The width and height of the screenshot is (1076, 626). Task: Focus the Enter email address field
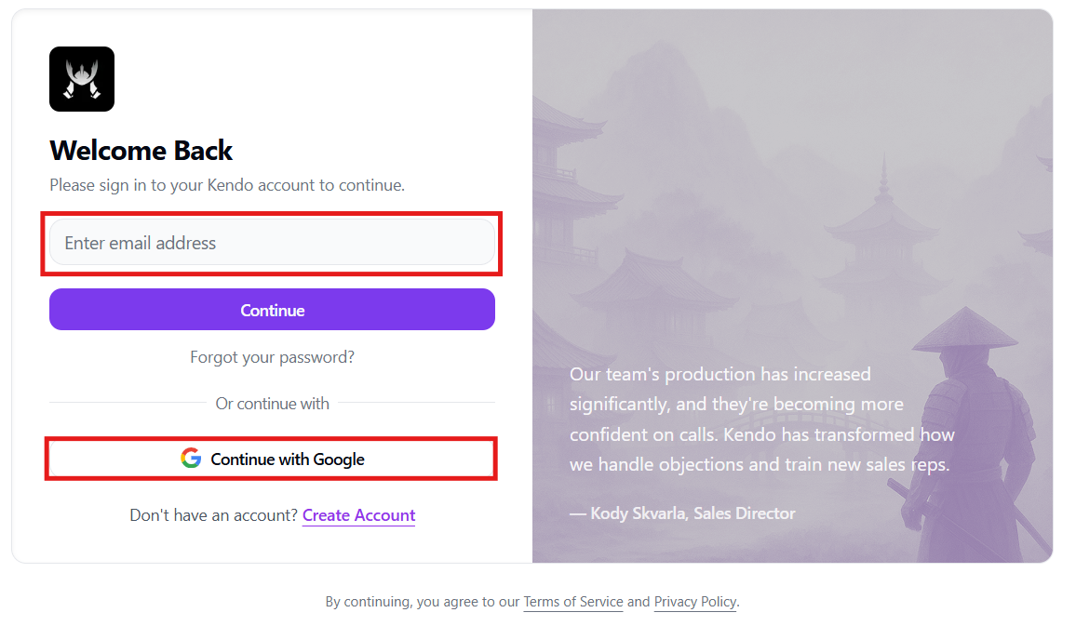coord(272,243)
